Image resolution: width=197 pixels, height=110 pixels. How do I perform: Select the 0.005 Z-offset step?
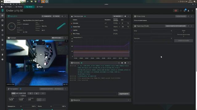pyautogui.click(x=13, y=93)
